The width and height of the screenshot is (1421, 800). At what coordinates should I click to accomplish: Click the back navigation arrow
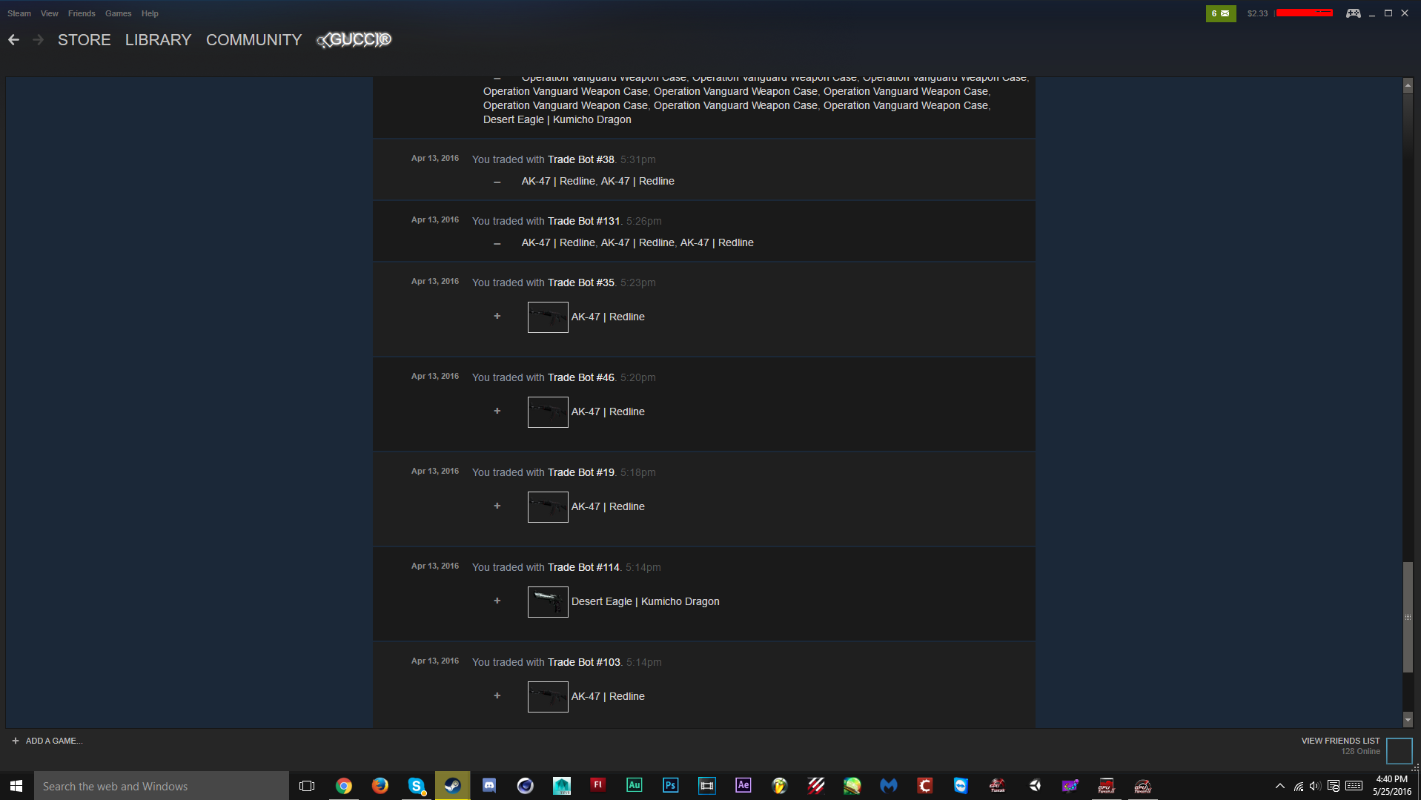pyautogui.click(x=13, y=40)
